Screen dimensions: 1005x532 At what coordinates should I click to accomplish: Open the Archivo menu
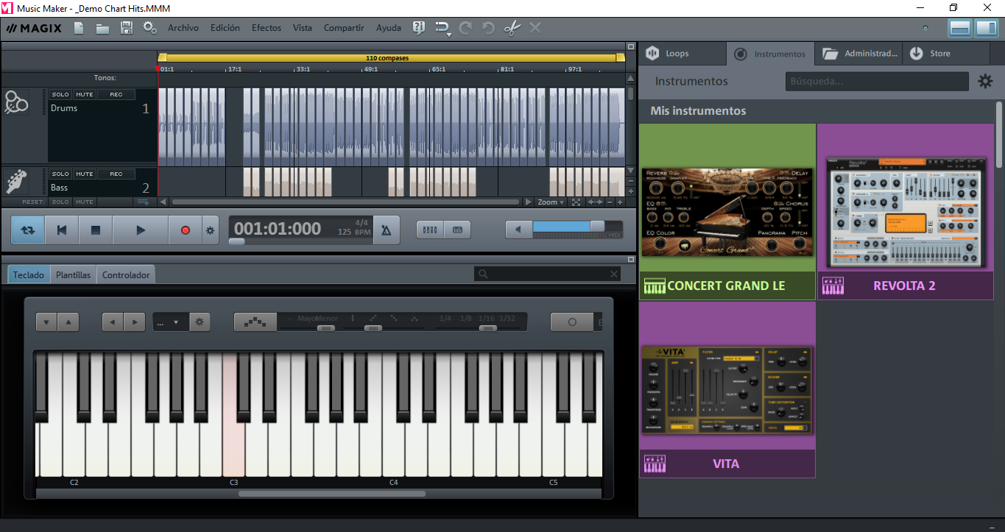click(183, 28)
